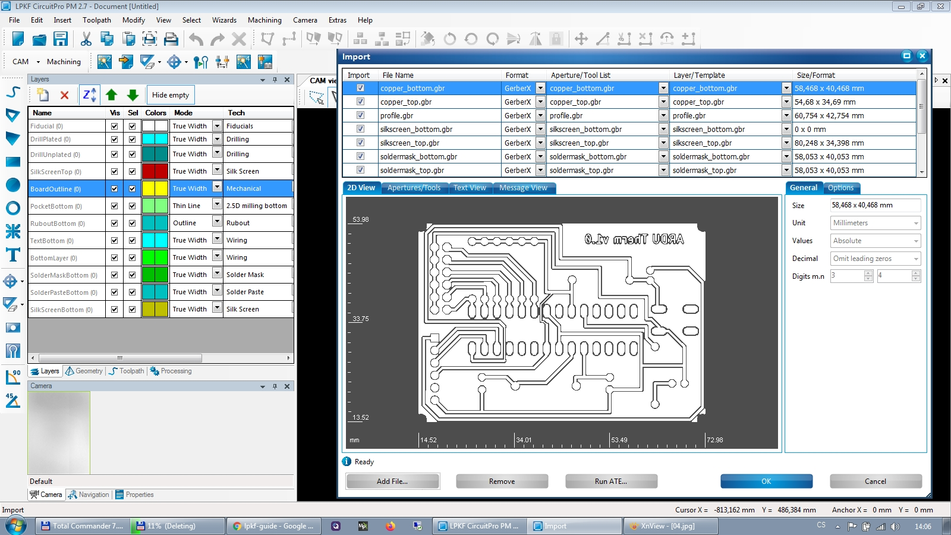Sort layers with the Z-order icon
Viewport: 951px width, 535px height.
click(89, 95)
